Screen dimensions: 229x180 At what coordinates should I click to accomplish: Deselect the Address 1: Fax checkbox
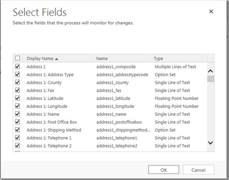pyautogui.click(x=18, y=90)
